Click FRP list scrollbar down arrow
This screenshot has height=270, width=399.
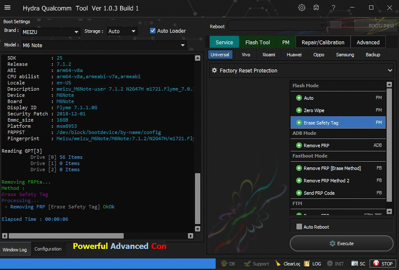(389, 211)
